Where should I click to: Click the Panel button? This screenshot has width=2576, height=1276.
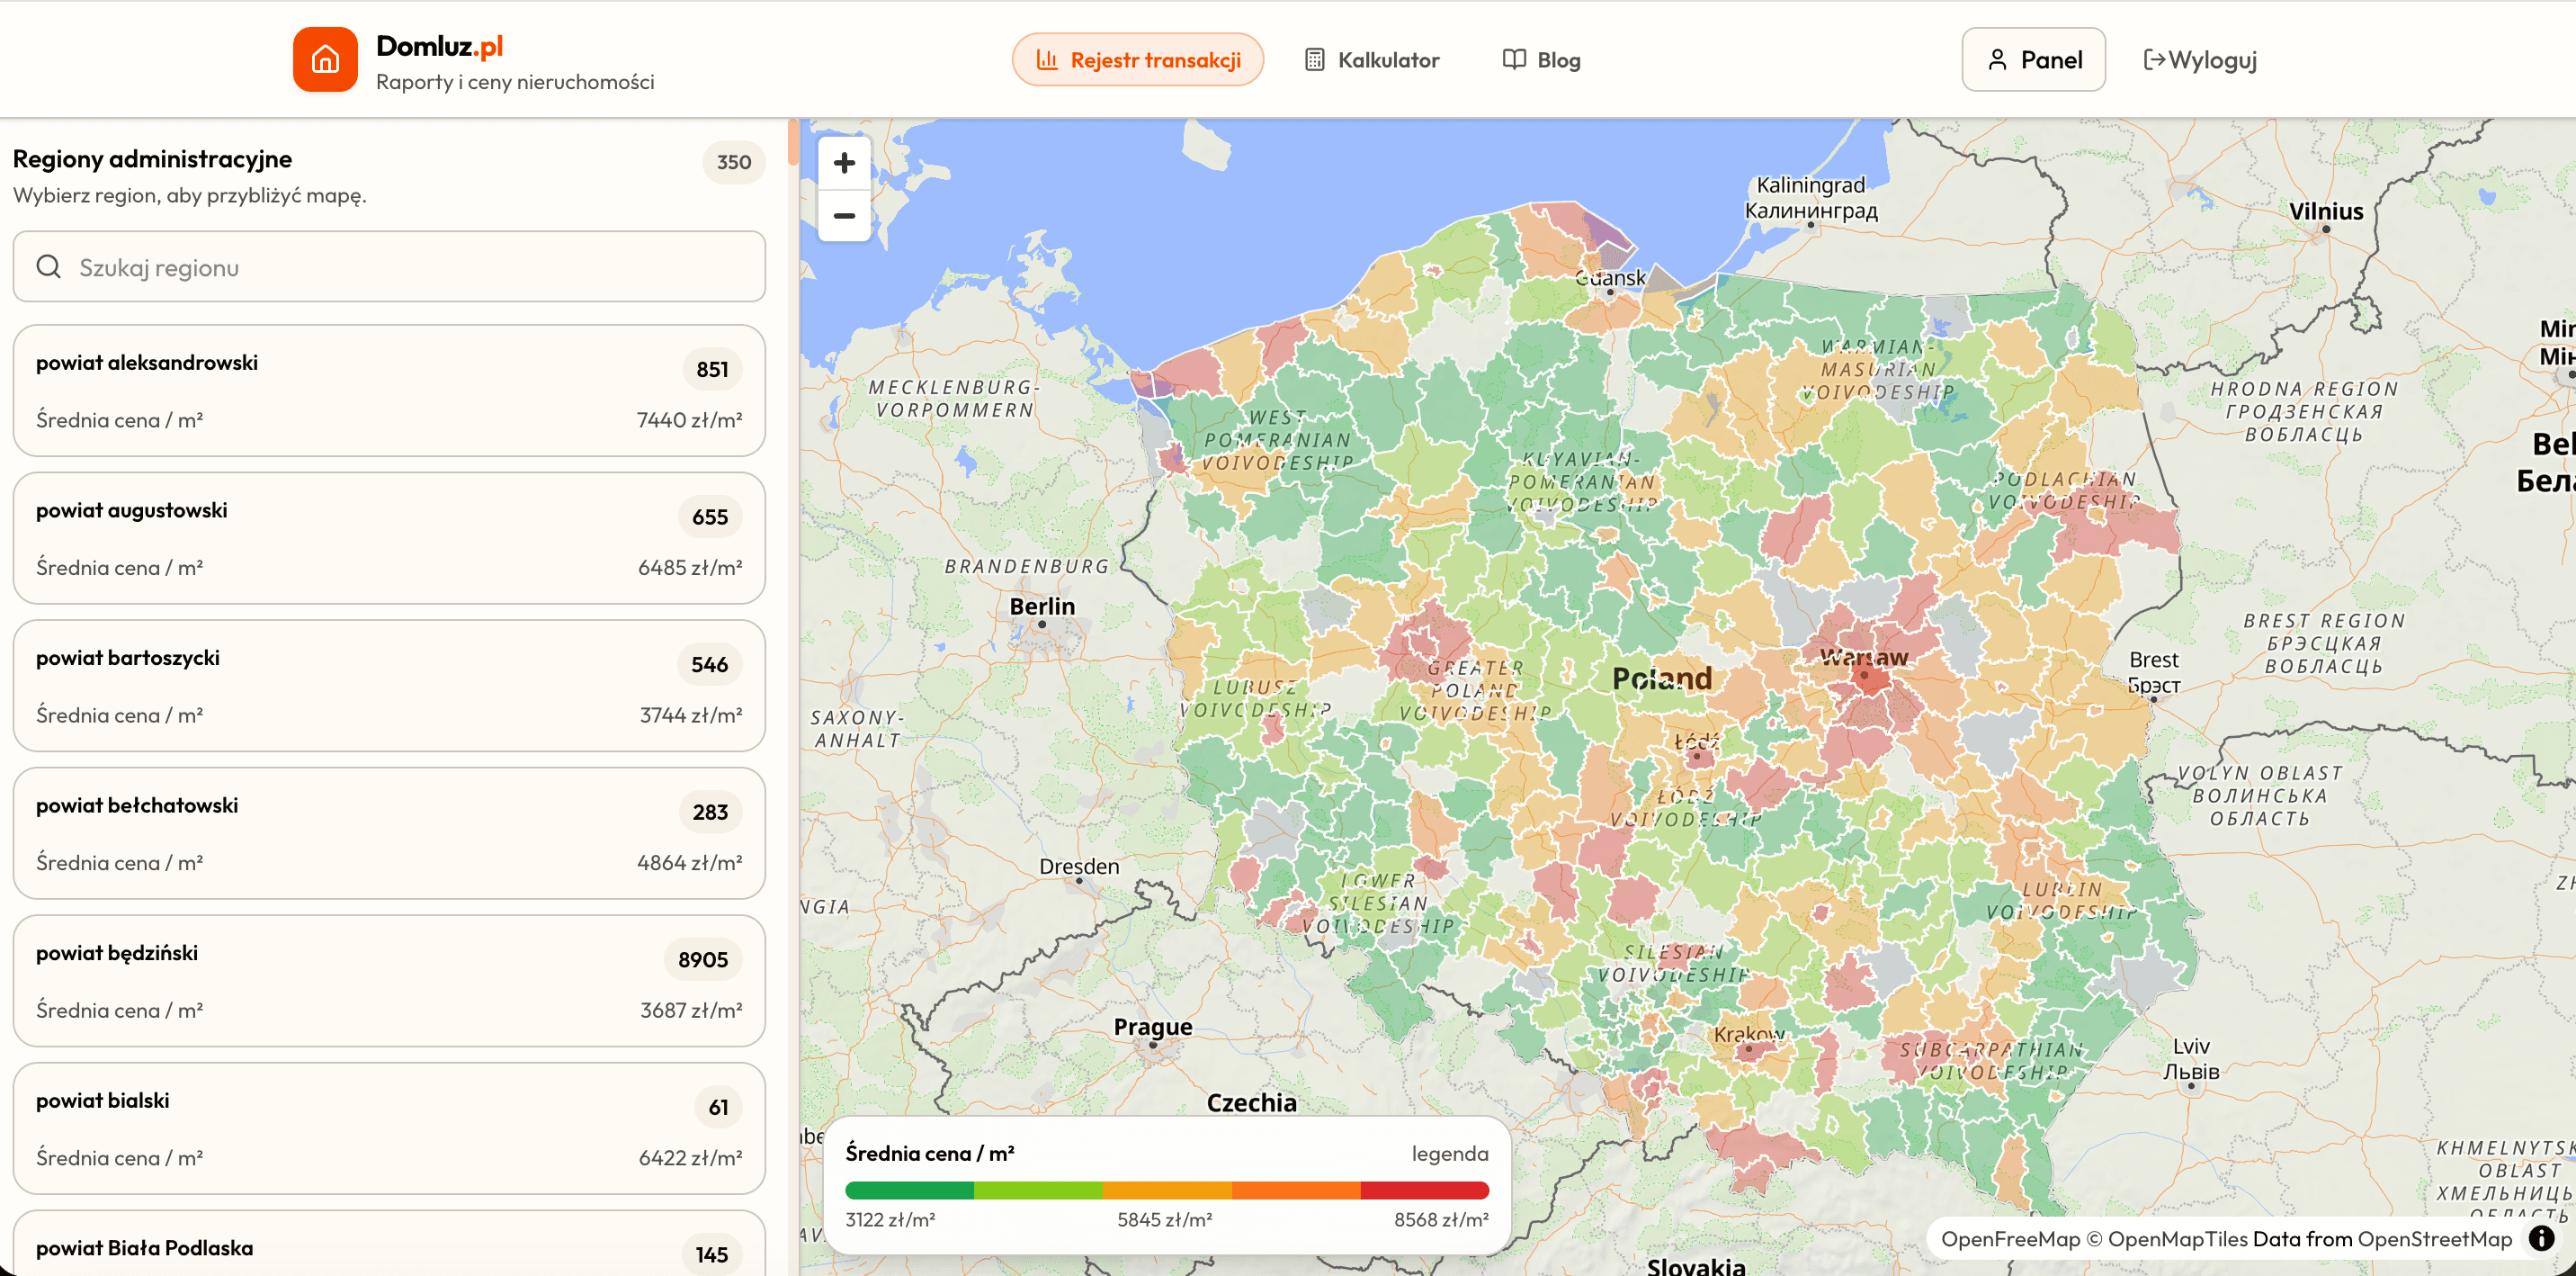2033,60
